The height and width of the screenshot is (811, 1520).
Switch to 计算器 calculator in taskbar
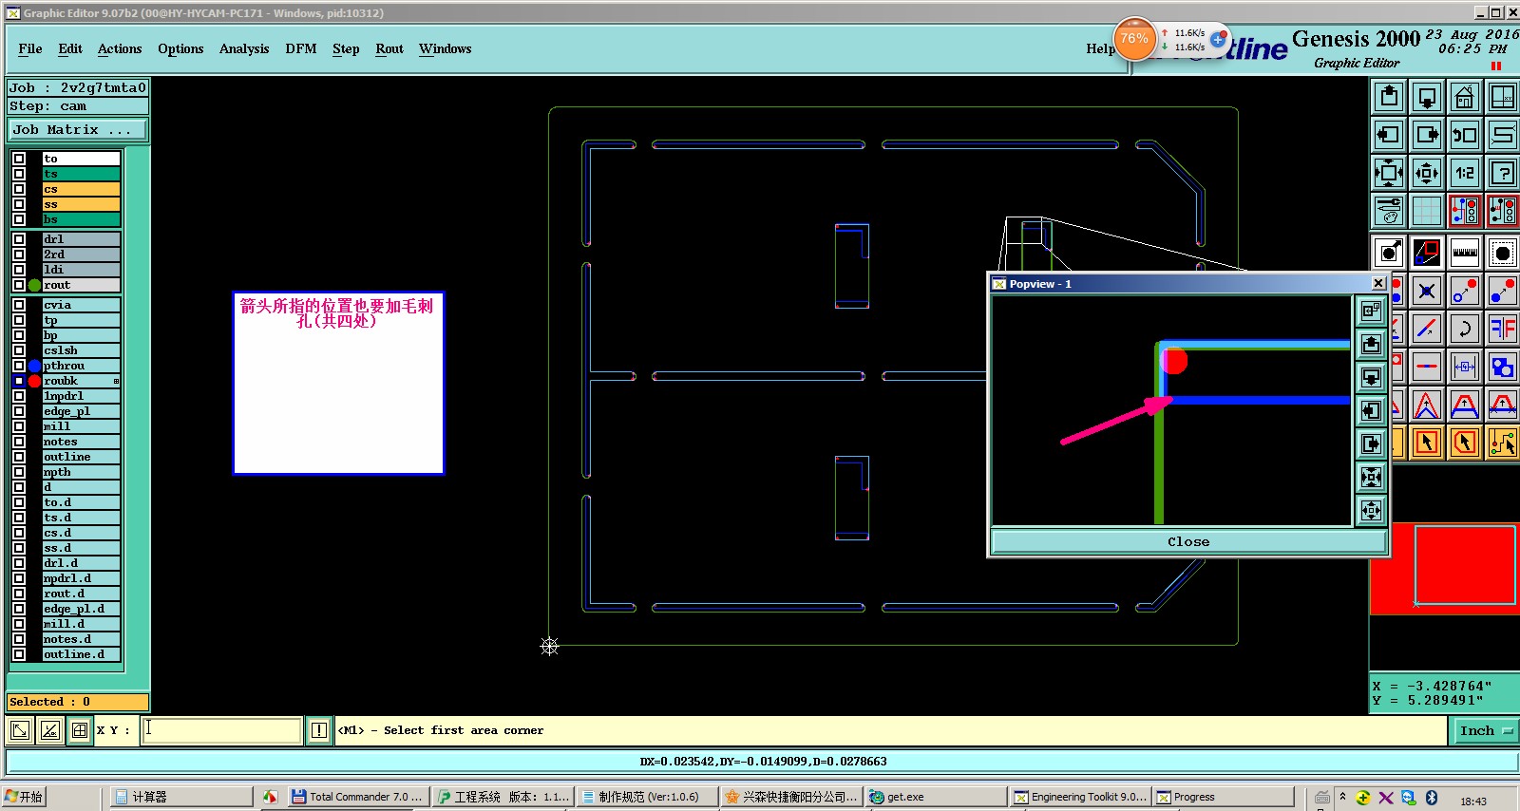[180, 797]
